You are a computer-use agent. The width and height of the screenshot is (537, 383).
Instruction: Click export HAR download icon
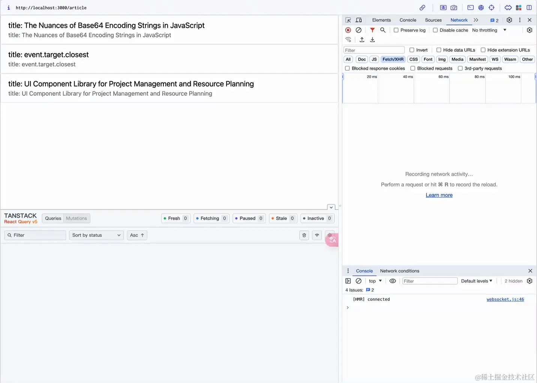(x=372, y=40)
